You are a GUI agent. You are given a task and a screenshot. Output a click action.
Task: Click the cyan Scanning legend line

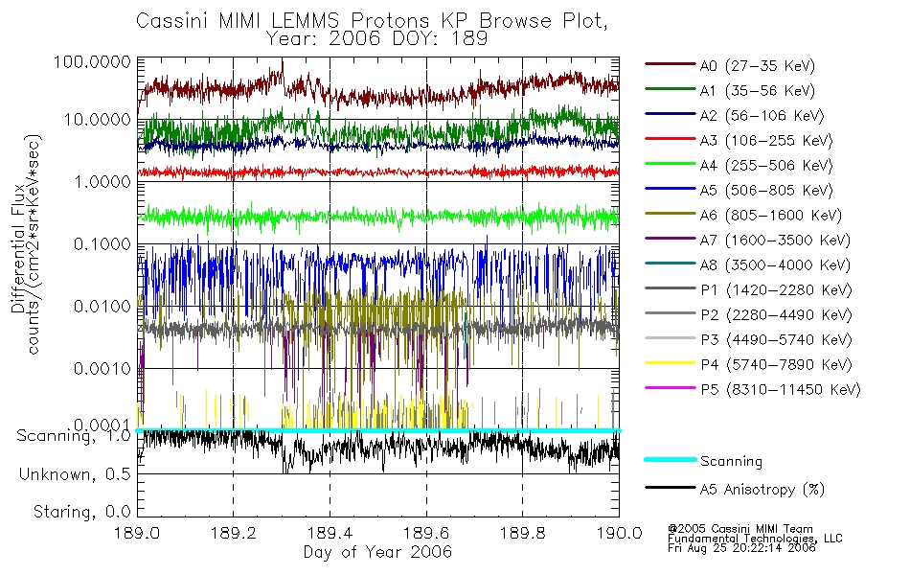[x=670, y=459]
